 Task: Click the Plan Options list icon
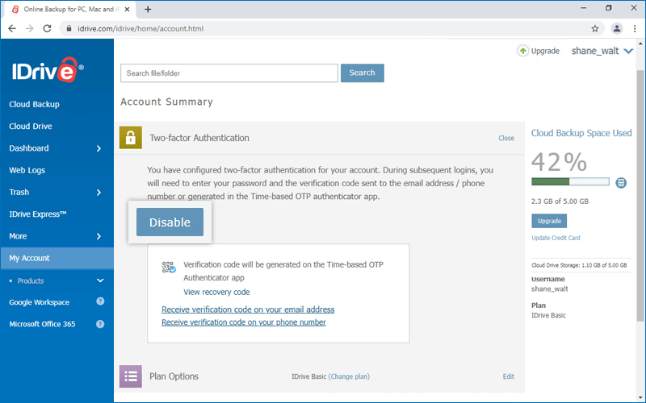coord(131,376)
